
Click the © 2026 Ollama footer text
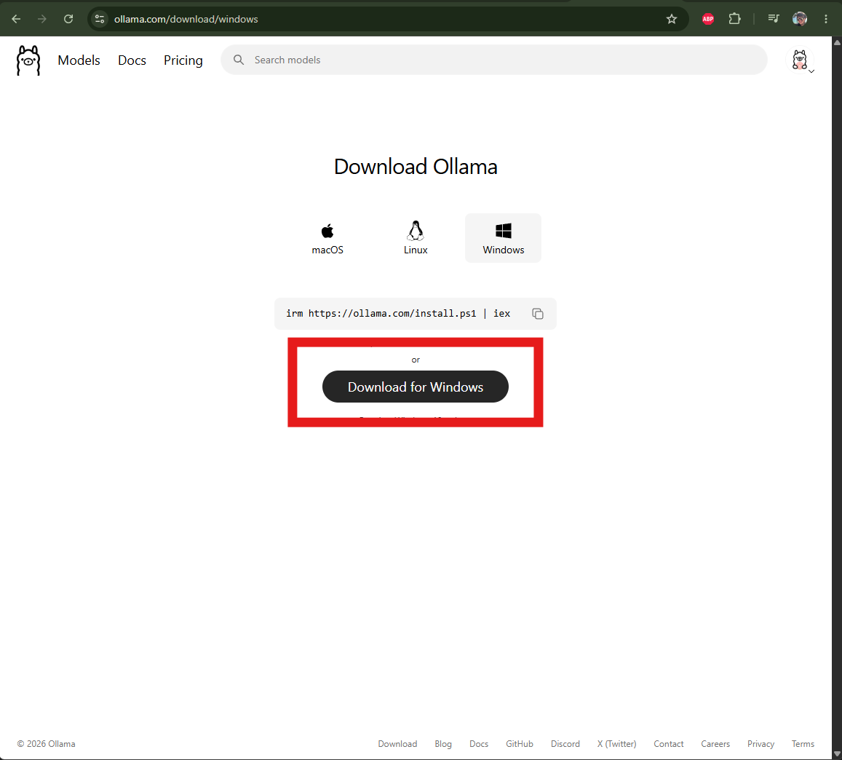pyautogui.click(x=46, y=744)
